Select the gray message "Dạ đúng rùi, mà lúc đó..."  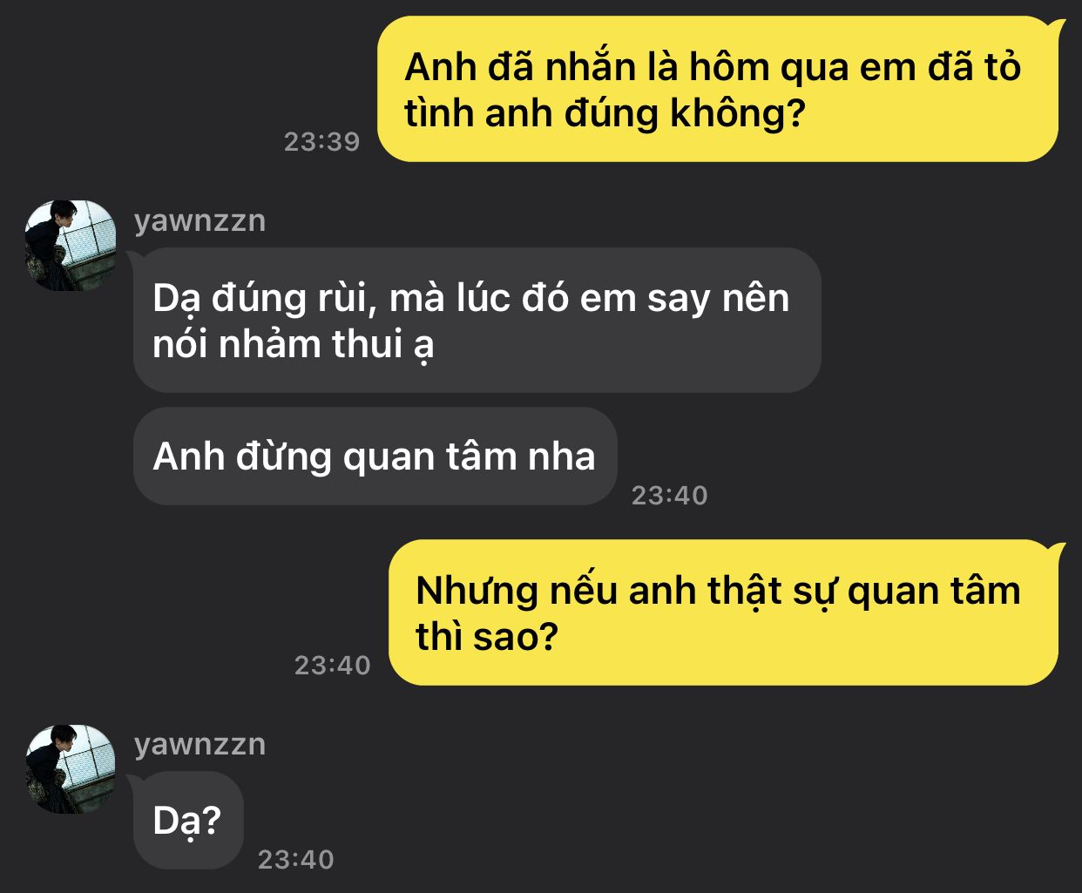click(x=477, y=320)
